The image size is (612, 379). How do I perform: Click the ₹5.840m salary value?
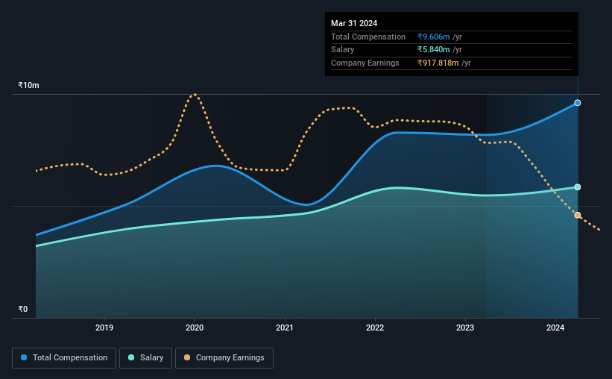[x=434, y=50]
